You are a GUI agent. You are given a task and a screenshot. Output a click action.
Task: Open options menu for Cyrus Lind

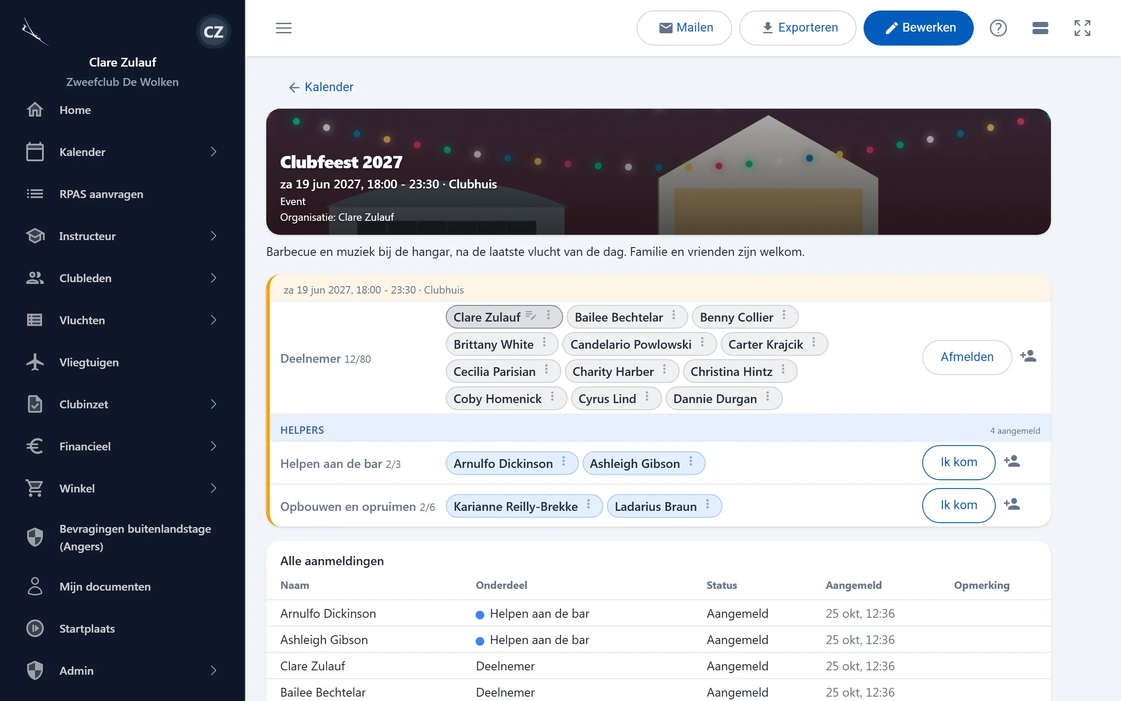click(647, 397)
